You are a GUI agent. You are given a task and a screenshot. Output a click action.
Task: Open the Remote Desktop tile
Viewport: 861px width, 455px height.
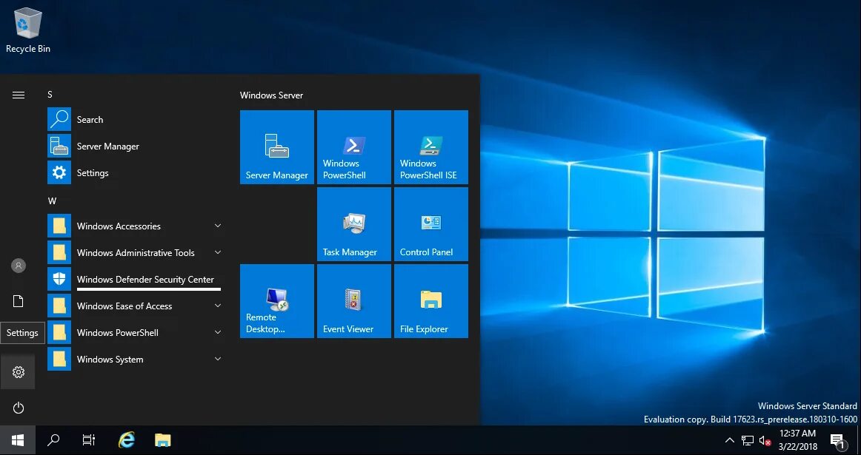(276, 300)
